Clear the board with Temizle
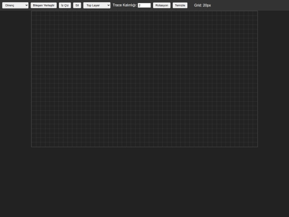289x217 pixels. (x=180, y=5)
